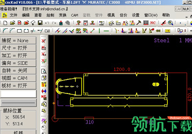Toggle the 自转 = 关闭 auto-rotate setting

[18, 71]
